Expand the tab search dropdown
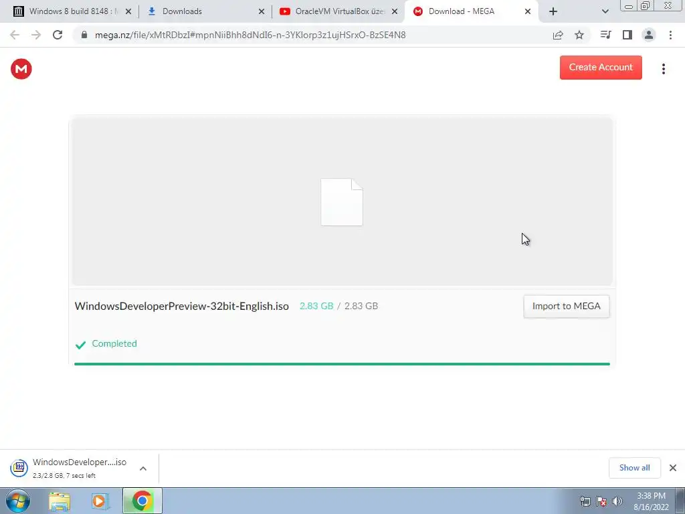Image resolution: width=685 pixels, height=514 pixels. [x=605, y=12]
